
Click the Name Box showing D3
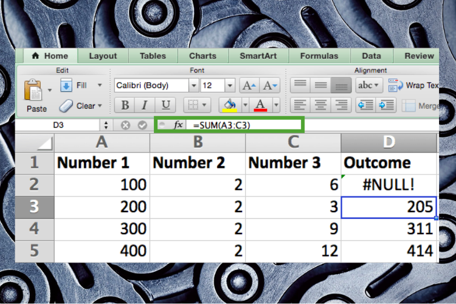pyautogui.click(x=58, y=125)
